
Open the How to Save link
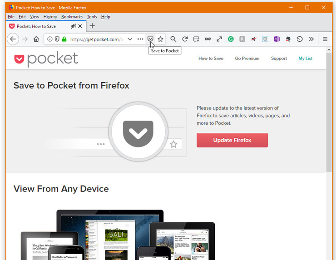(x=211, y=58)
